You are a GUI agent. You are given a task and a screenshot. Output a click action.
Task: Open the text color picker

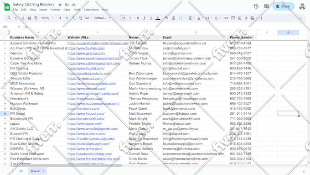(x=158, y=18)
